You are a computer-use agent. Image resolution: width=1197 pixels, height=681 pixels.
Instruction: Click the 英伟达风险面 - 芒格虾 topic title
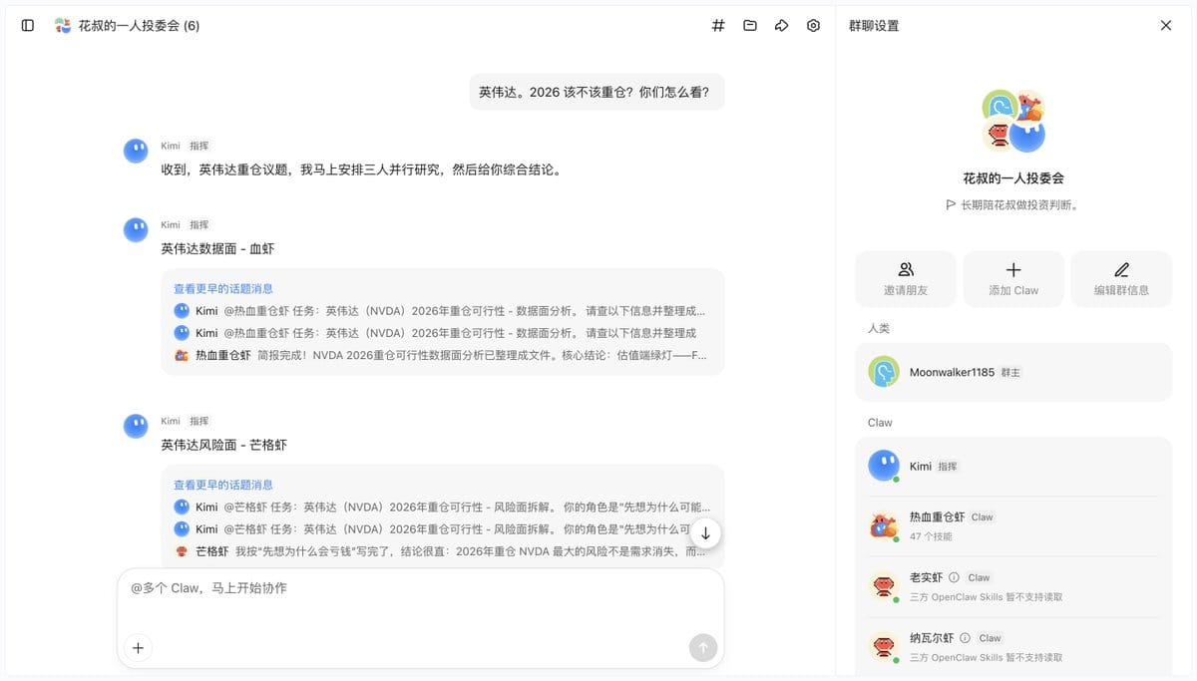point(223,445)
